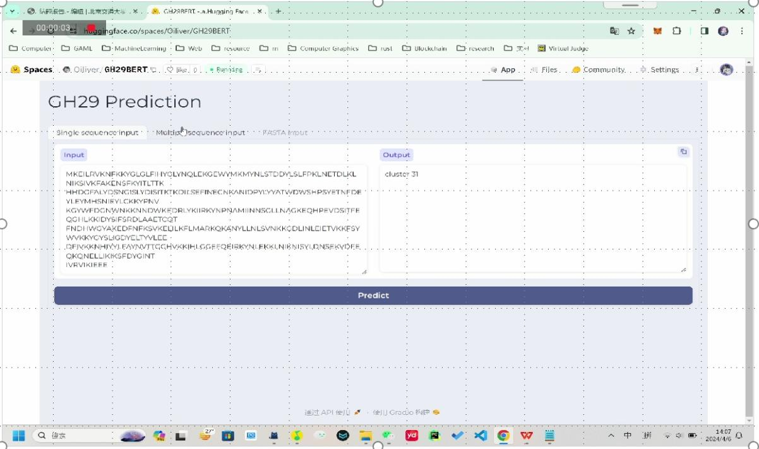Bookmark this page with the star icon
Image resolution: width=759 pixels, height=449 pixels.
(x=631, y=31)
